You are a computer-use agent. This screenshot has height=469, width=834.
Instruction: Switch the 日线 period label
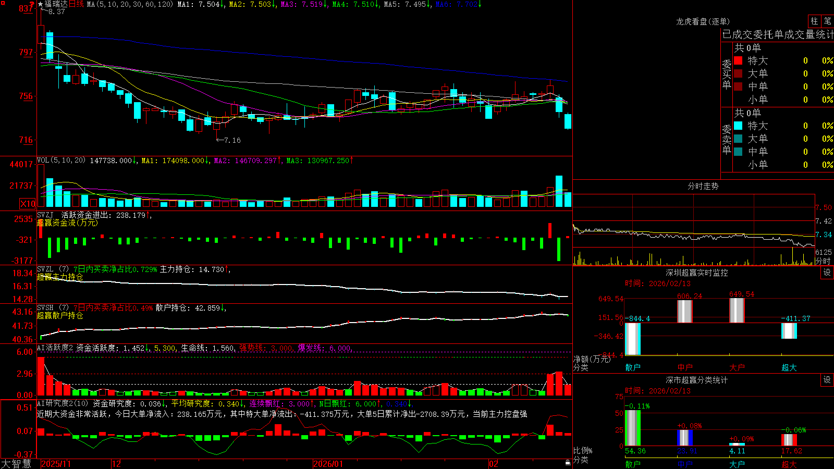76,4
